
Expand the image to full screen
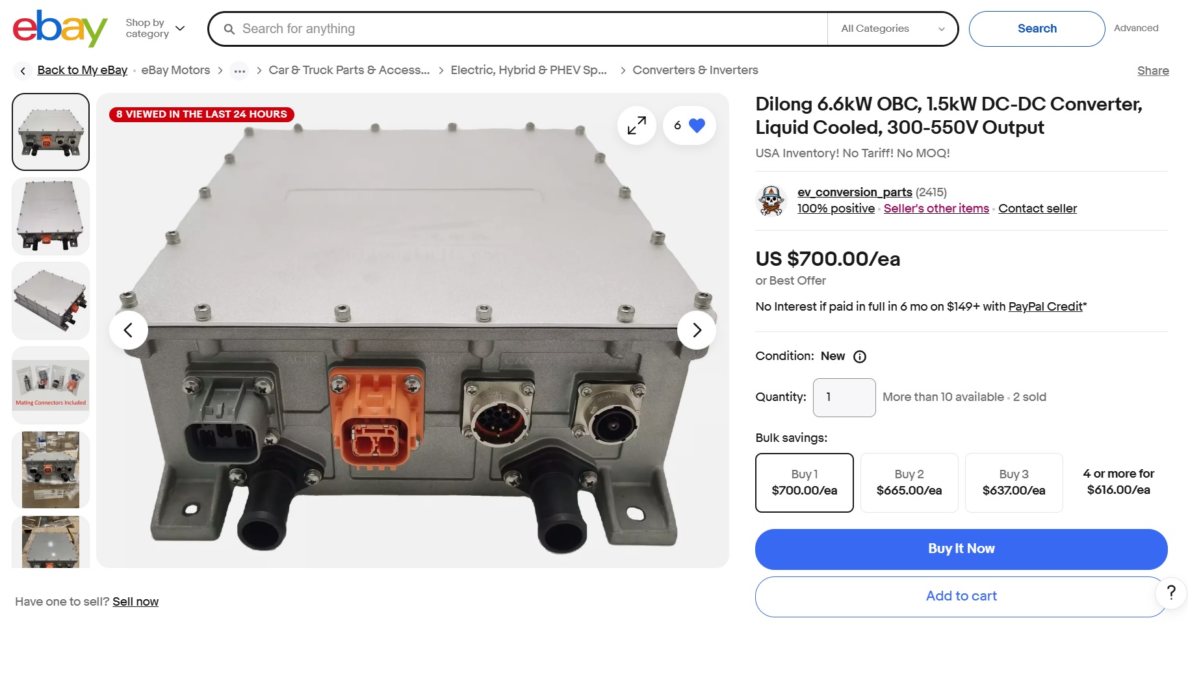(x=636, y=125)
